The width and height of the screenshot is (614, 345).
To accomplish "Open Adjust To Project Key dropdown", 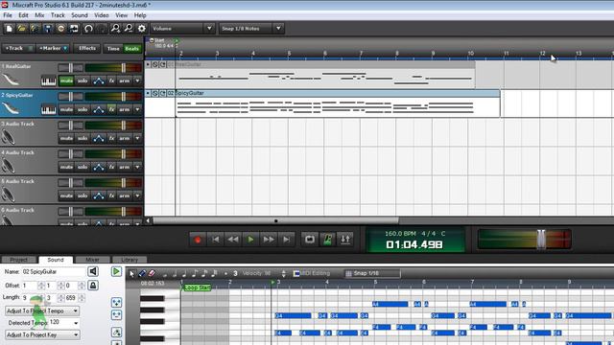I will click(x=42, y=335).
